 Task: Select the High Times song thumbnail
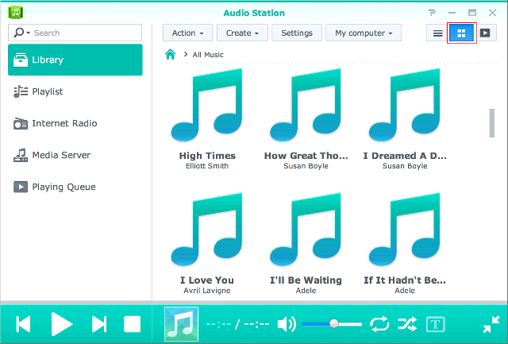[207, 106]
